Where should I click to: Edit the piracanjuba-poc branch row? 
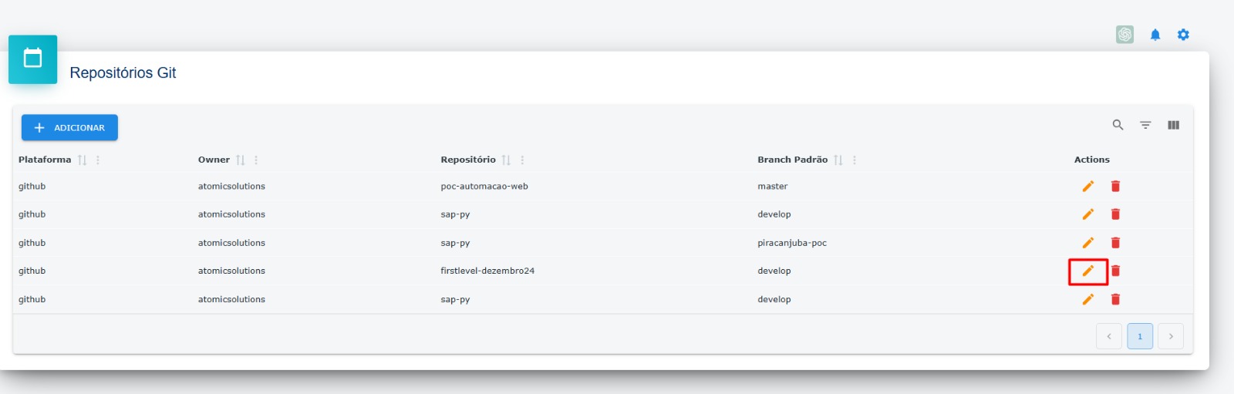tap(1087, 243)
